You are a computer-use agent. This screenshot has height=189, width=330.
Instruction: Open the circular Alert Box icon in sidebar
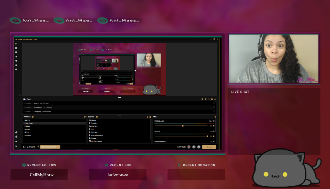coord(16,69)
